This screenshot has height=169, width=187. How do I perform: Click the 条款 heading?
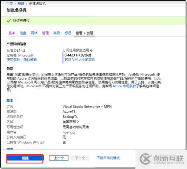tap(10, 68)
